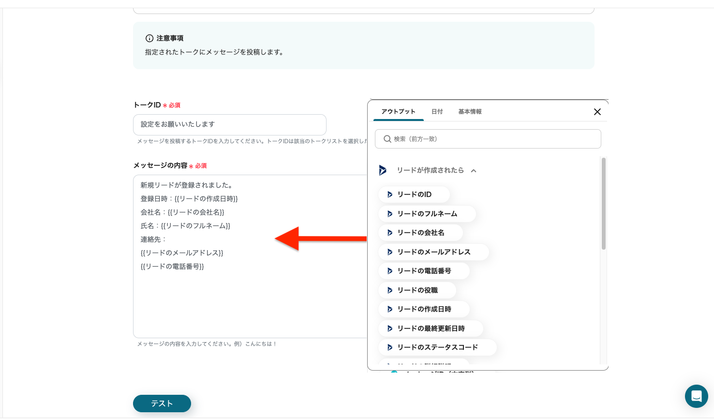Switch to the アウトプット tab
This screenshot has width=714, height=419.
(398, 112)
